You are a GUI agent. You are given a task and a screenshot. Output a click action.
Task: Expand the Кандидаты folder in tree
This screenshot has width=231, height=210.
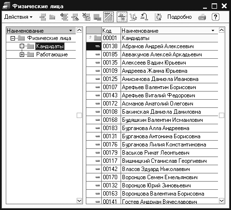click(x=22, y=46)
